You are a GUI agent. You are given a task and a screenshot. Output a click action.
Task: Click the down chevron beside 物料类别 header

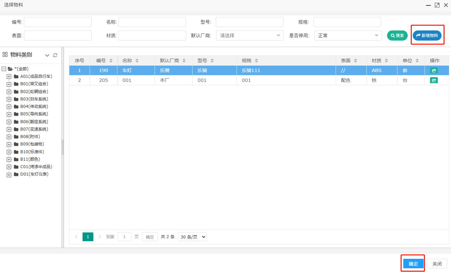47,55
